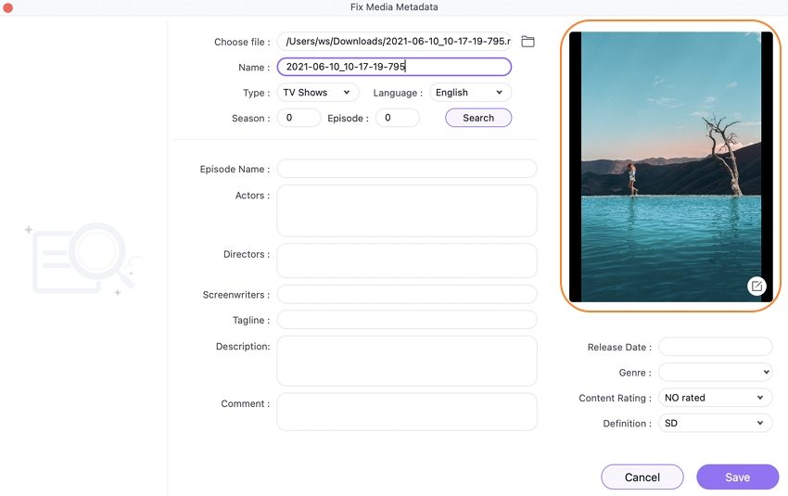Click the Screenwriters field

[x=407, y=295]
